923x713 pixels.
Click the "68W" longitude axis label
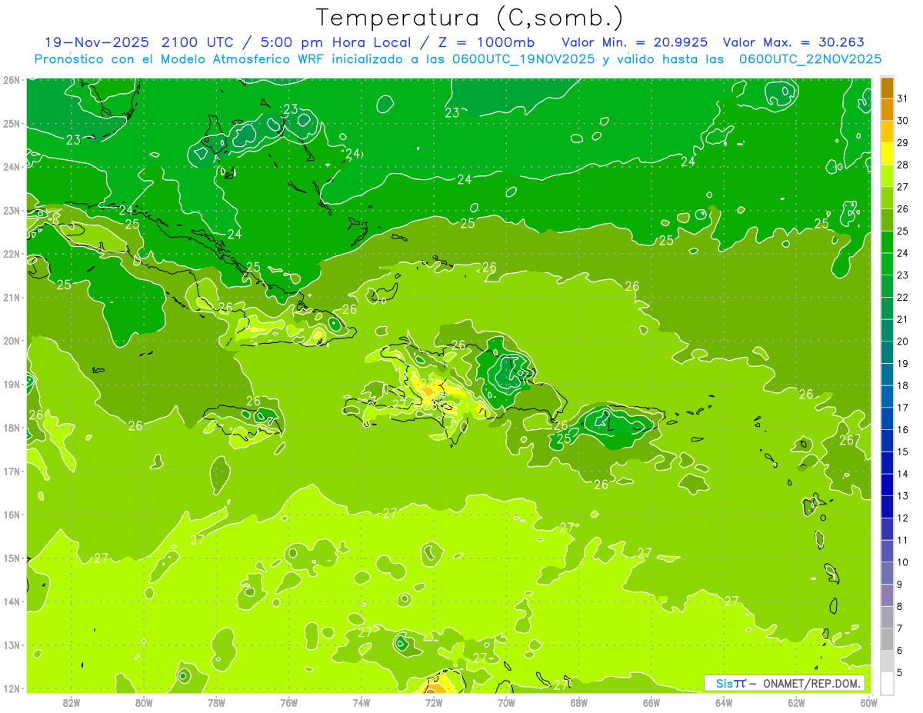579,701
